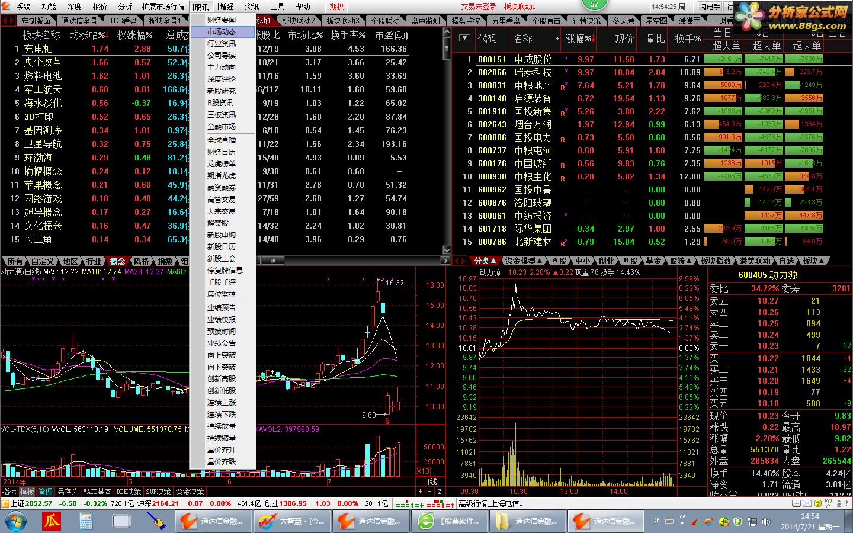Screen dimensions: 853x533
Task: Select the 军工航天 sector row
Action: coord(222,89)
